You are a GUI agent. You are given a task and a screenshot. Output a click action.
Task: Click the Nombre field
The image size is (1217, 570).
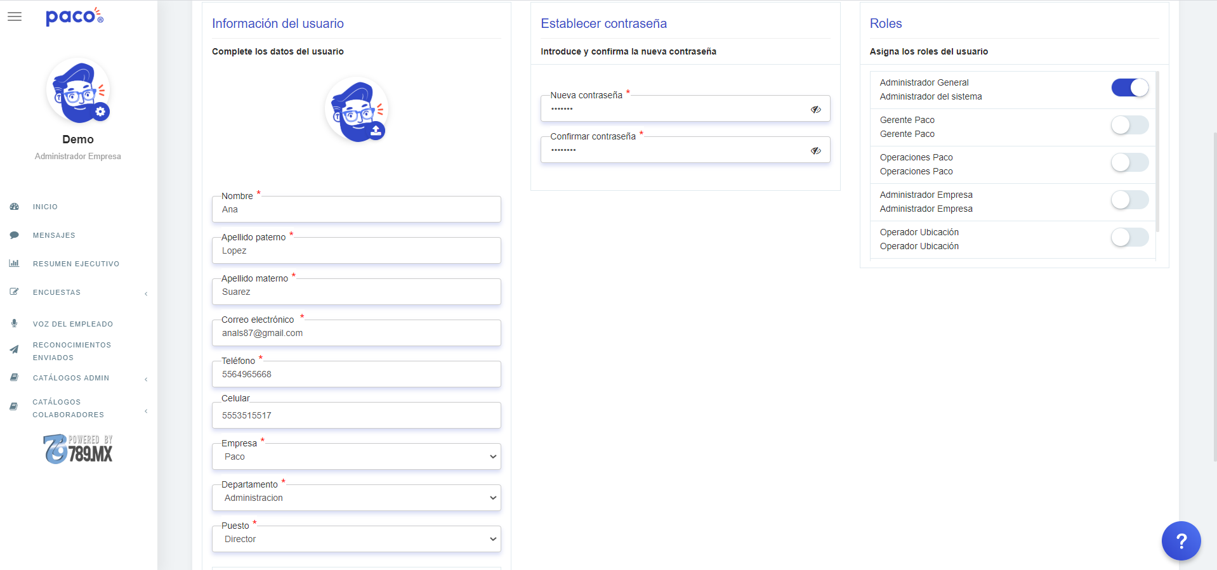(x=357, y=209)
